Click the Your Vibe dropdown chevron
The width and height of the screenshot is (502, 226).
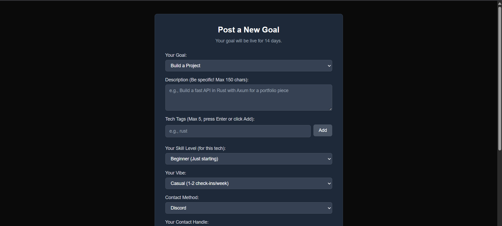[329, 183]
